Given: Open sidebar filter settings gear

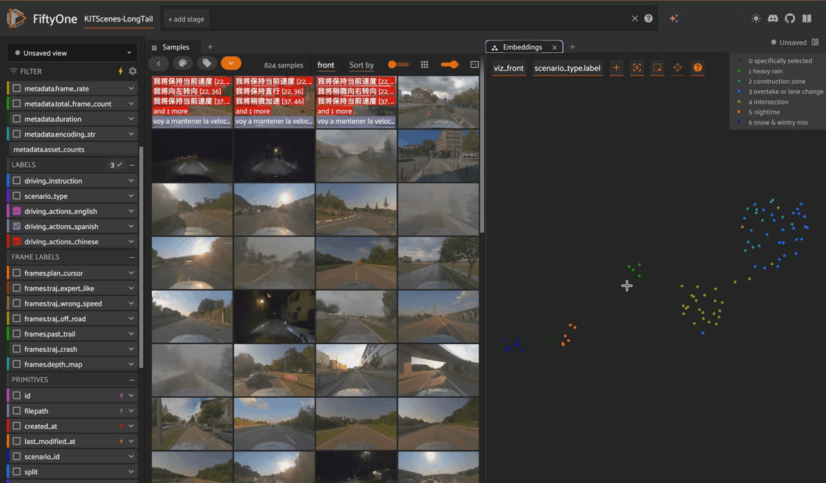Looking at the screenshot, I should (x=132, y=71).
